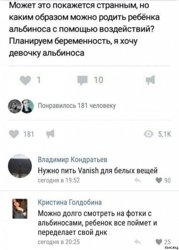Like the Vanish comment with 90 likes
The height and width of the screenshot is (250, 179).
click(159, 181)
